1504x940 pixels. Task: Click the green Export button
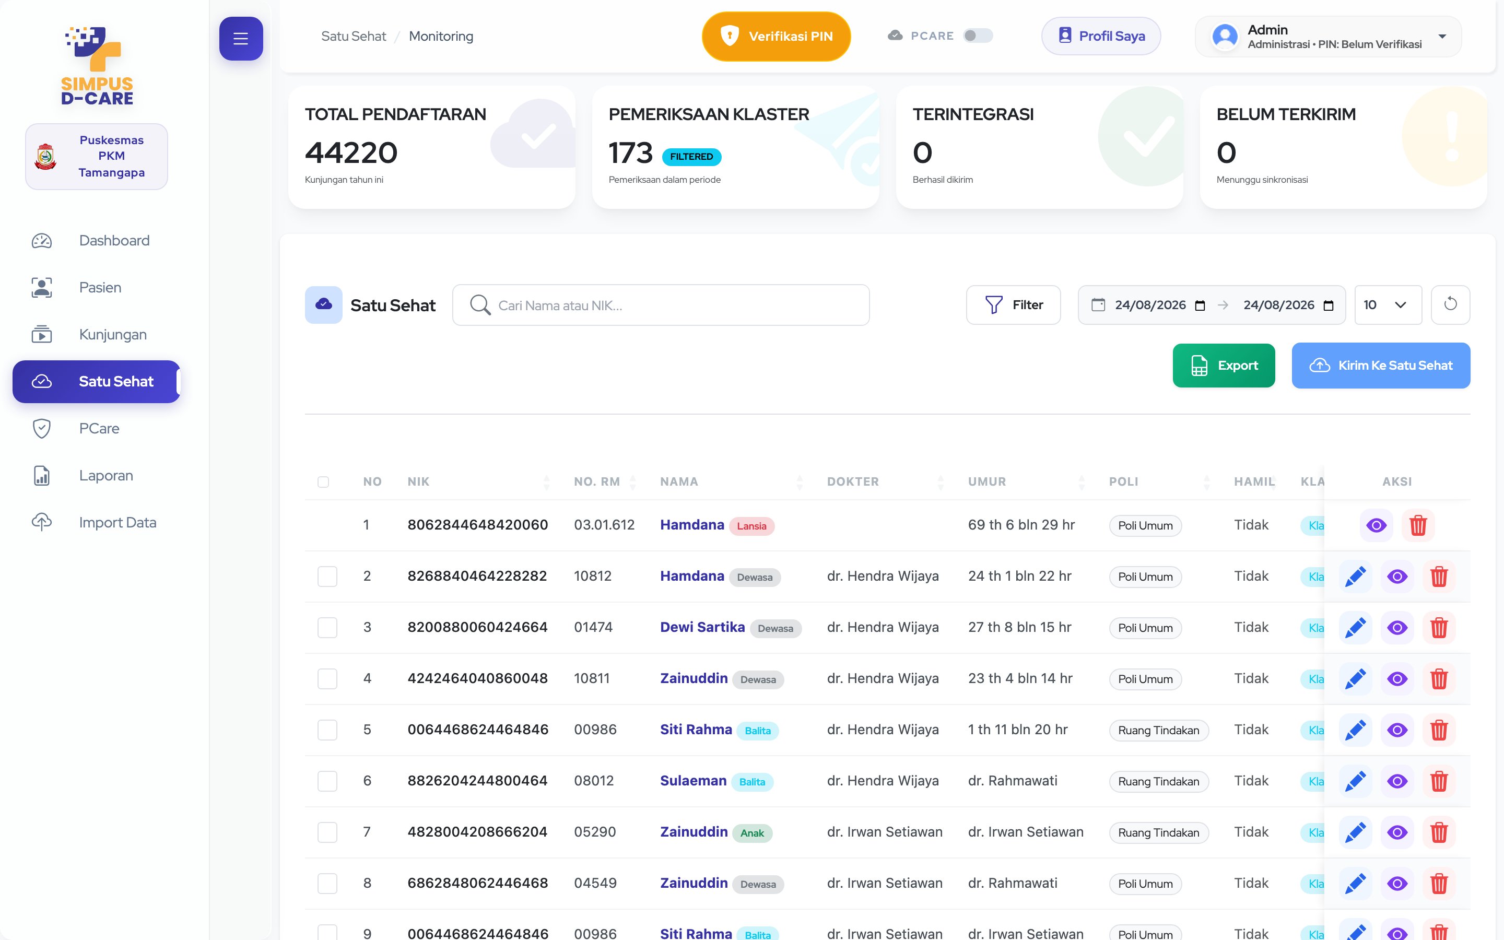coord(1223,366)
